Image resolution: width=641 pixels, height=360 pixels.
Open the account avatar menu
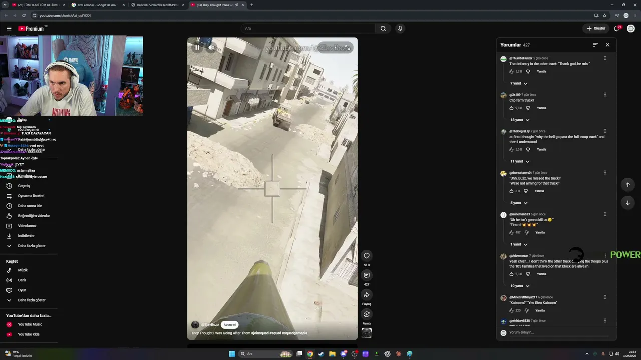pos(631,28)
